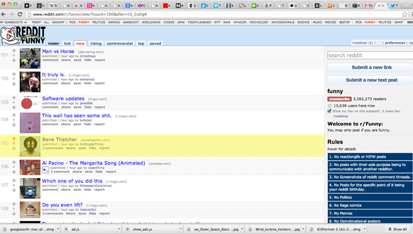Go back with browser arrow
413x234 pixels.
coord(4,14)
